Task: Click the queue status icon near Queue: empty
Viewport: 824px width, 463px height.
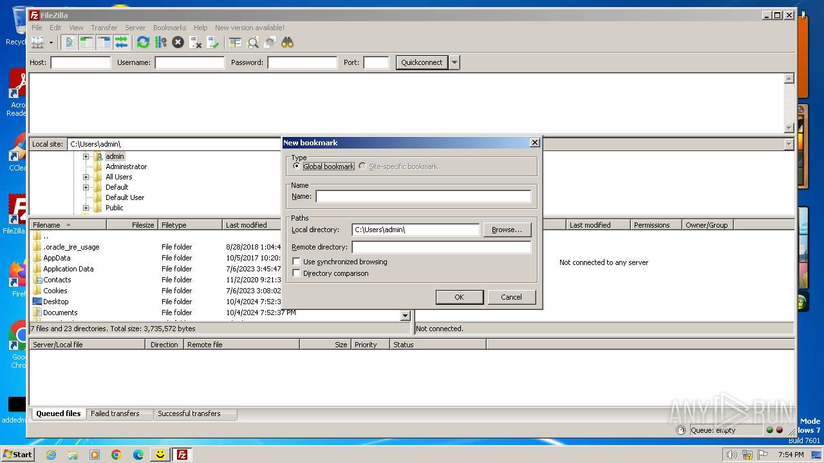Action: [x=680, y=430]
